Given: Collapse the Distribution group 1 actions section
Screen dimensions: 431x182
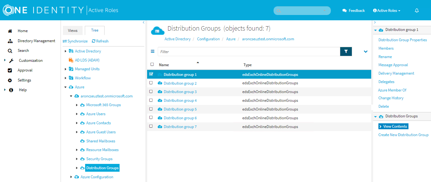Looking at the screenshot, I should coord(375,30).
